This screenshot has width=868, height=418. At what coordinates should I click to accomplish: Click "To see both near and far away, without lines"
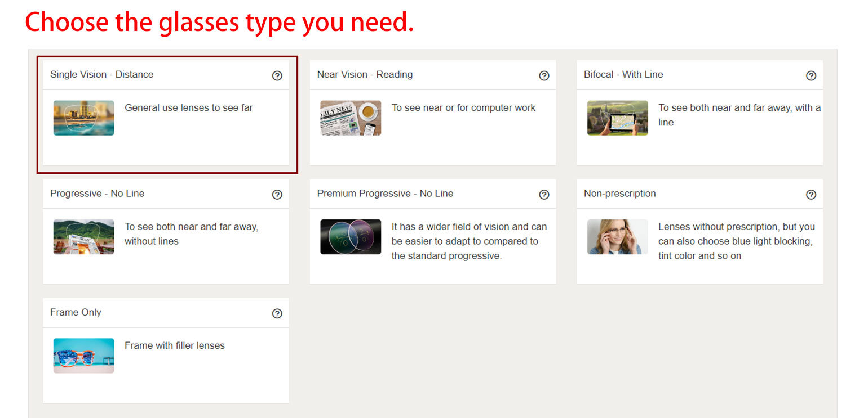pyautogui.click(x=191, y=234)
